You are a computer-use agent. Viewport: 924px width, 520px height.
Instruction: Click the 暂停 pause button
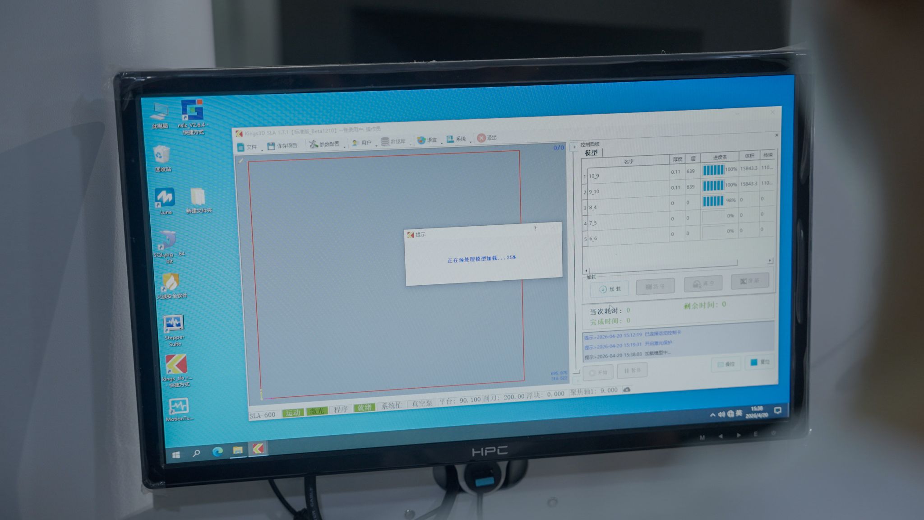pyautogui.click(x=632, y=371)
